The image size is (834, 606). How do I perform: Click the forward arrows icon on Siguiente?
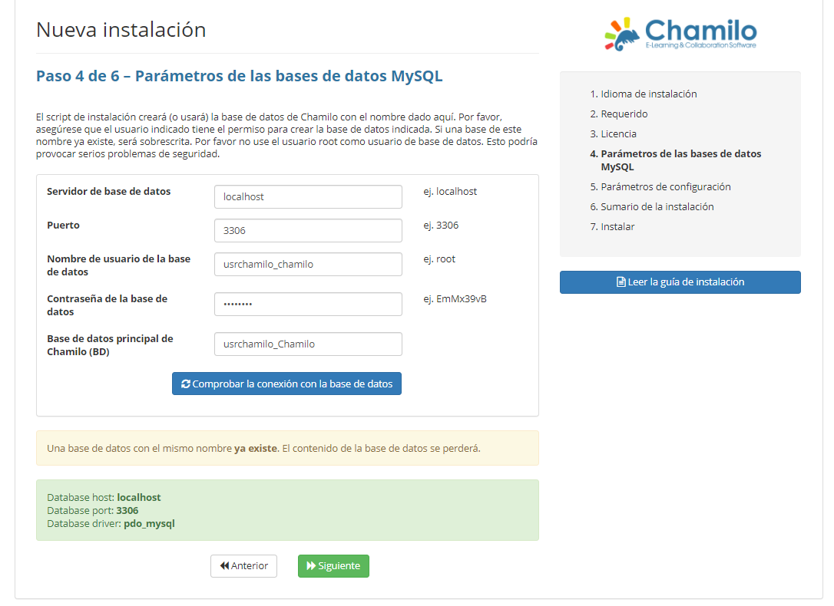pyautogui.click(x=311, y=565)
